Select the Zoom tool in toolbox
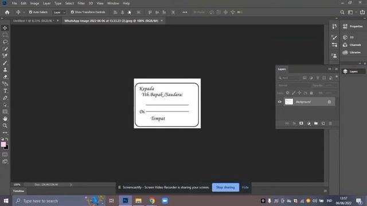Screen dimensions: 367x206 click(x=5, y=126)
